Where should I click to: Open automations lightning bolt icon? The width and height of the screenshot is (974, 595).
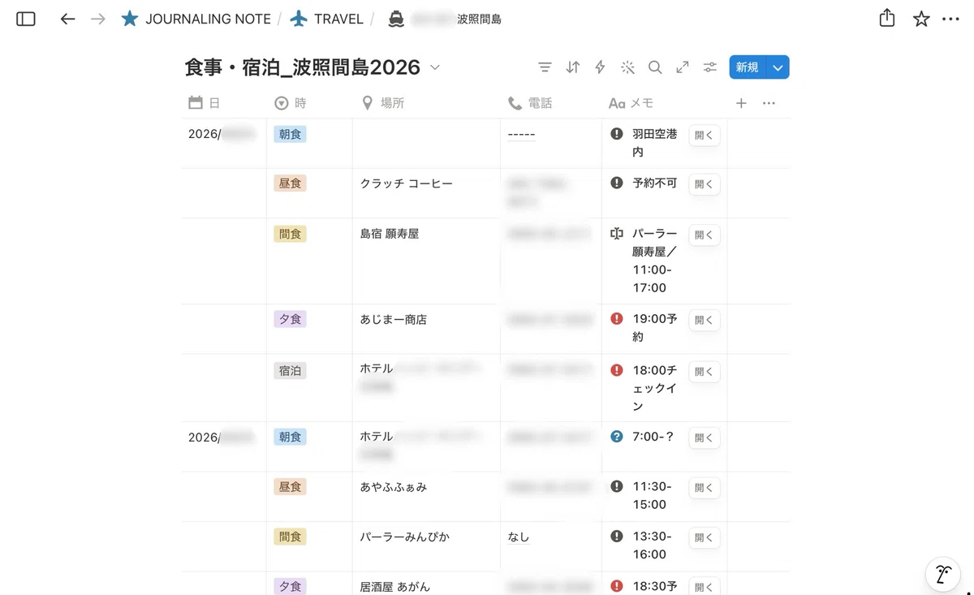point(601,67)
